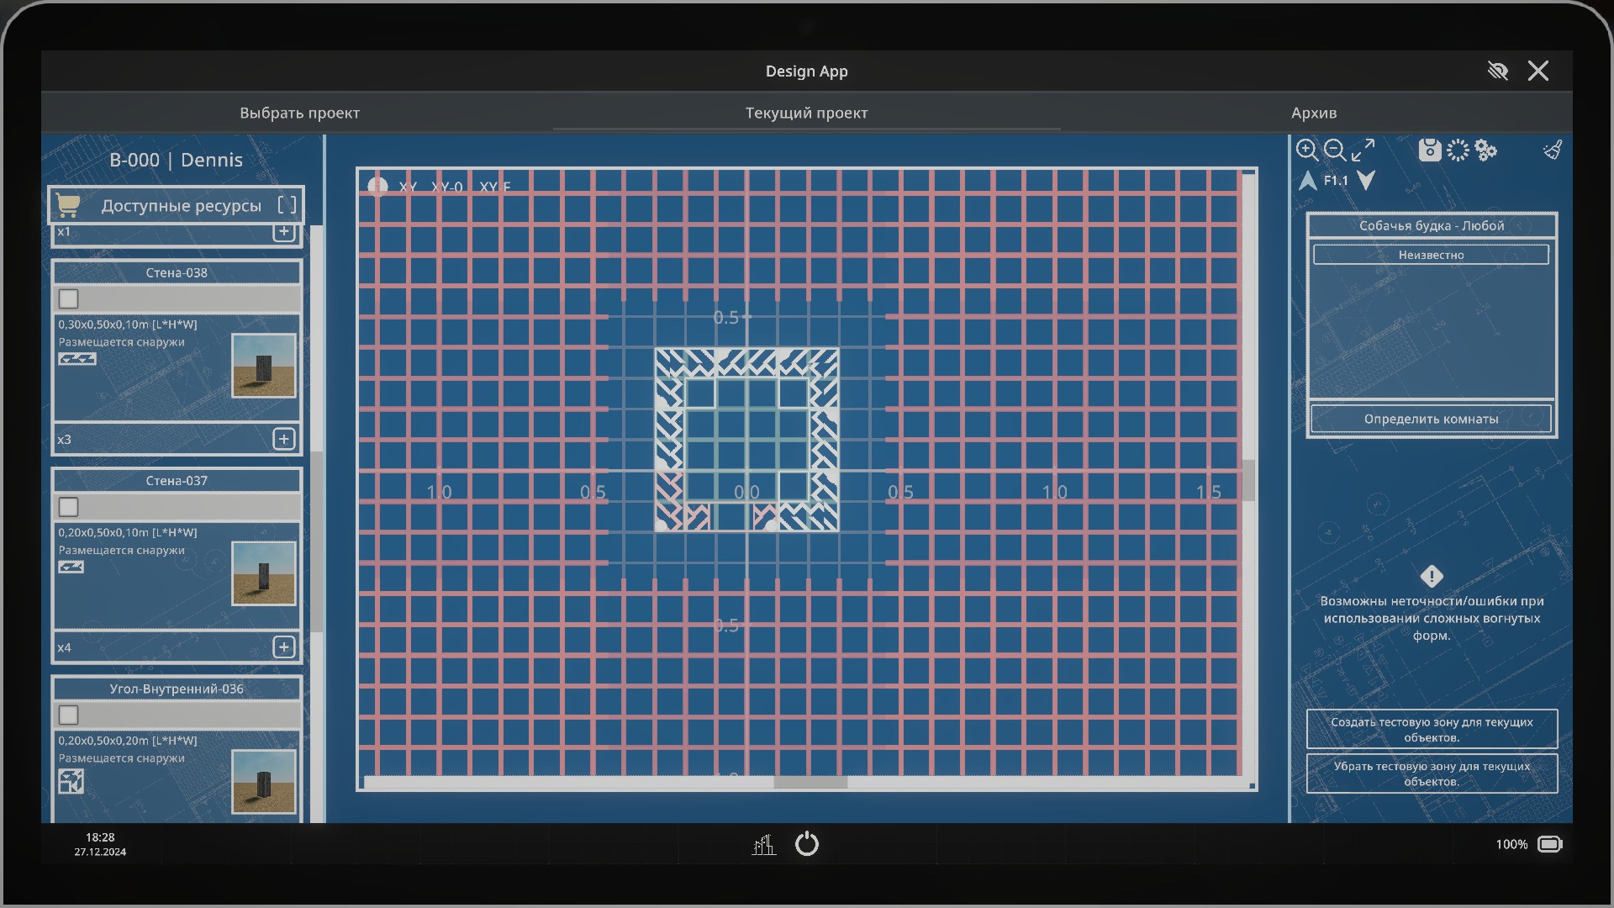Click the zoom in magnifier icon
1614x908 pixels.
[1306, 150]
